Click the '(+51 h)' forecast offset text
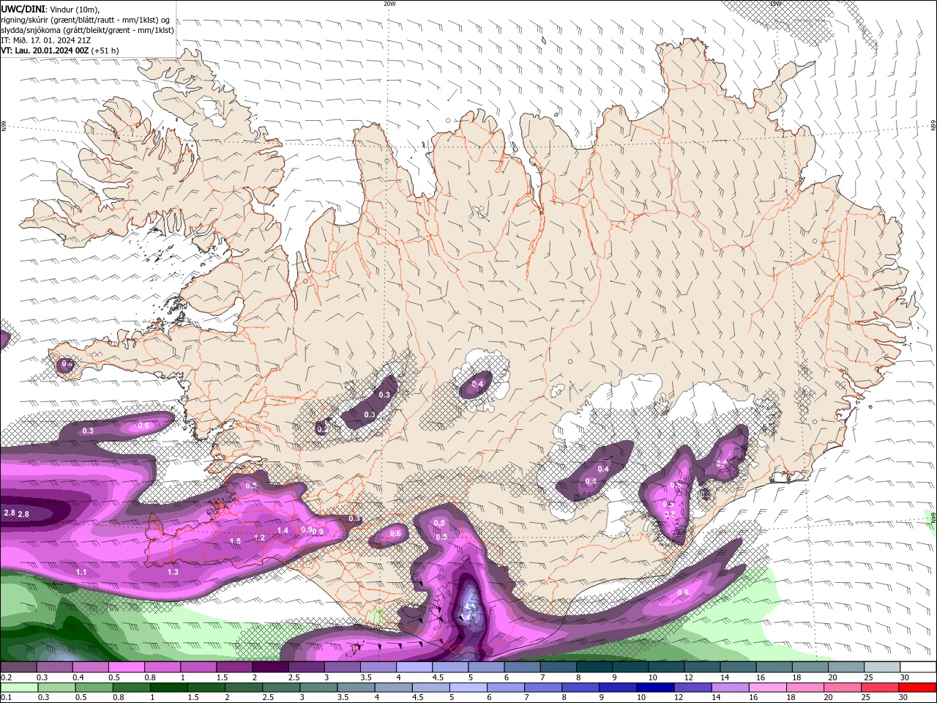This screenshot has width=937, height=703. 105,51
